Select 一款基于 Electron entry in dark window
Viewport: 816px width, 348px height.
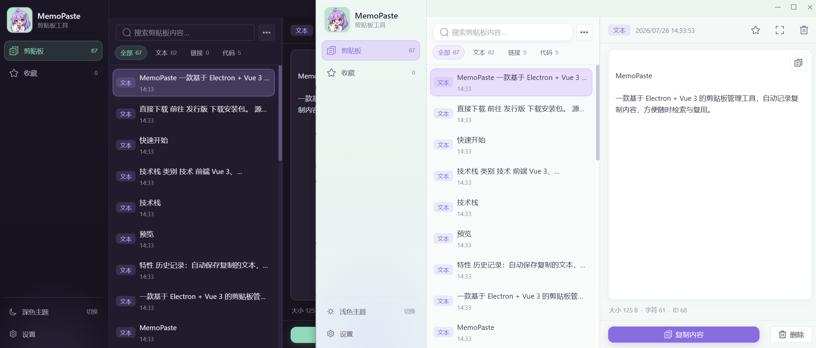coord(194,302)
